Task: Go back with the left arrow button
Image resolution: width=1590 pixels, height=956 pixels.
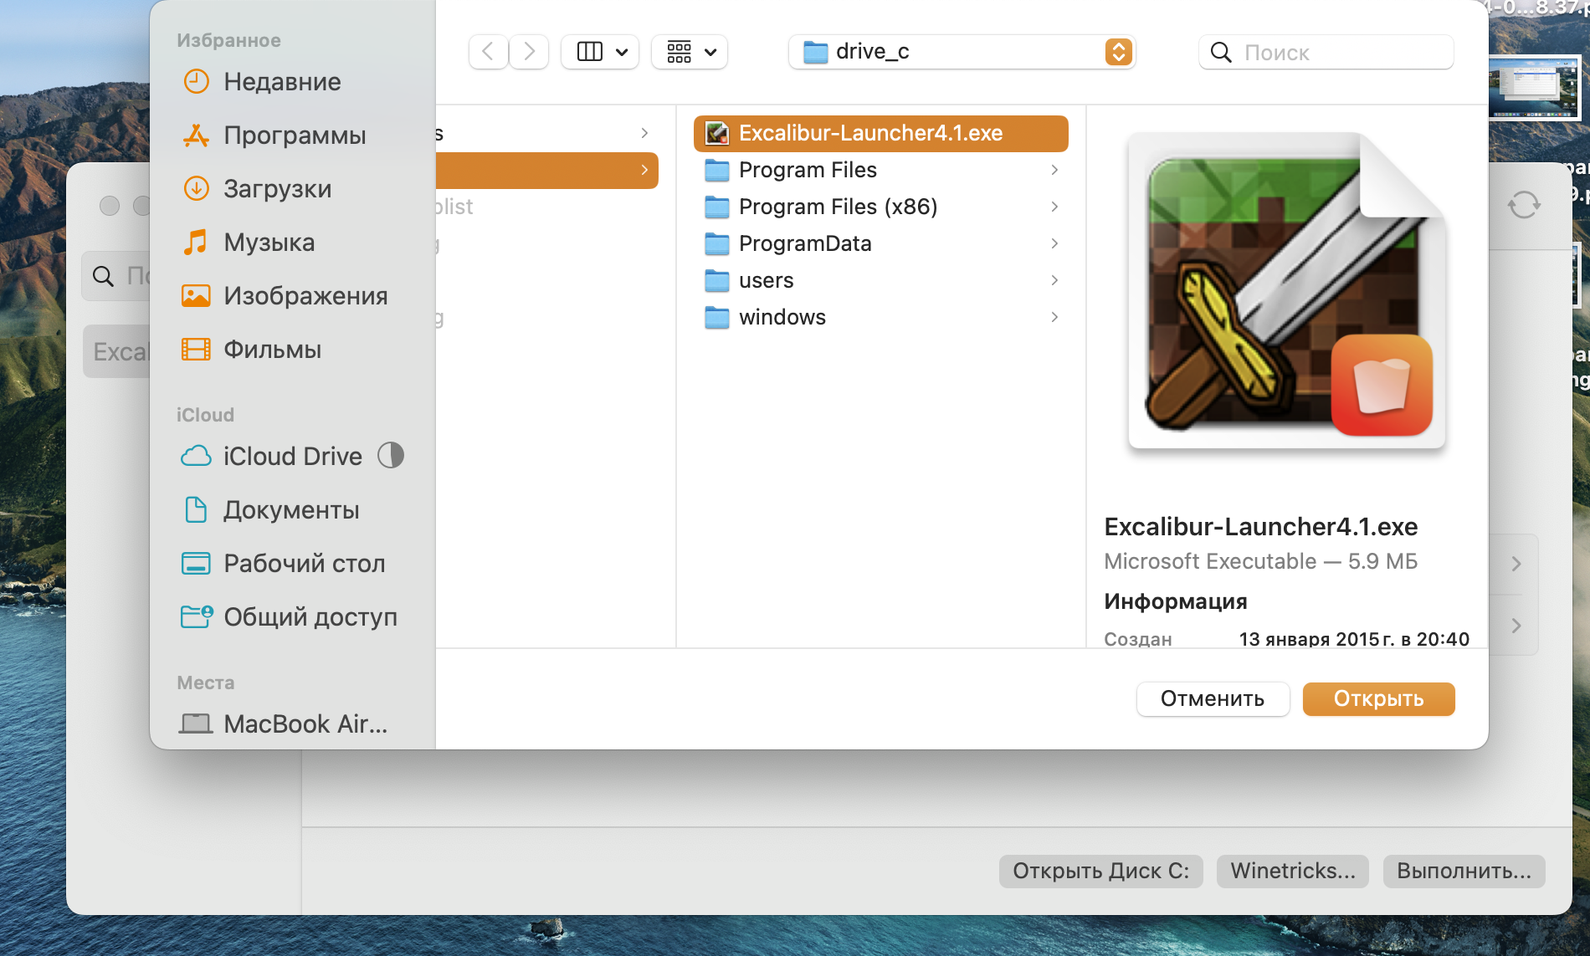Action: tap(488, 52)
